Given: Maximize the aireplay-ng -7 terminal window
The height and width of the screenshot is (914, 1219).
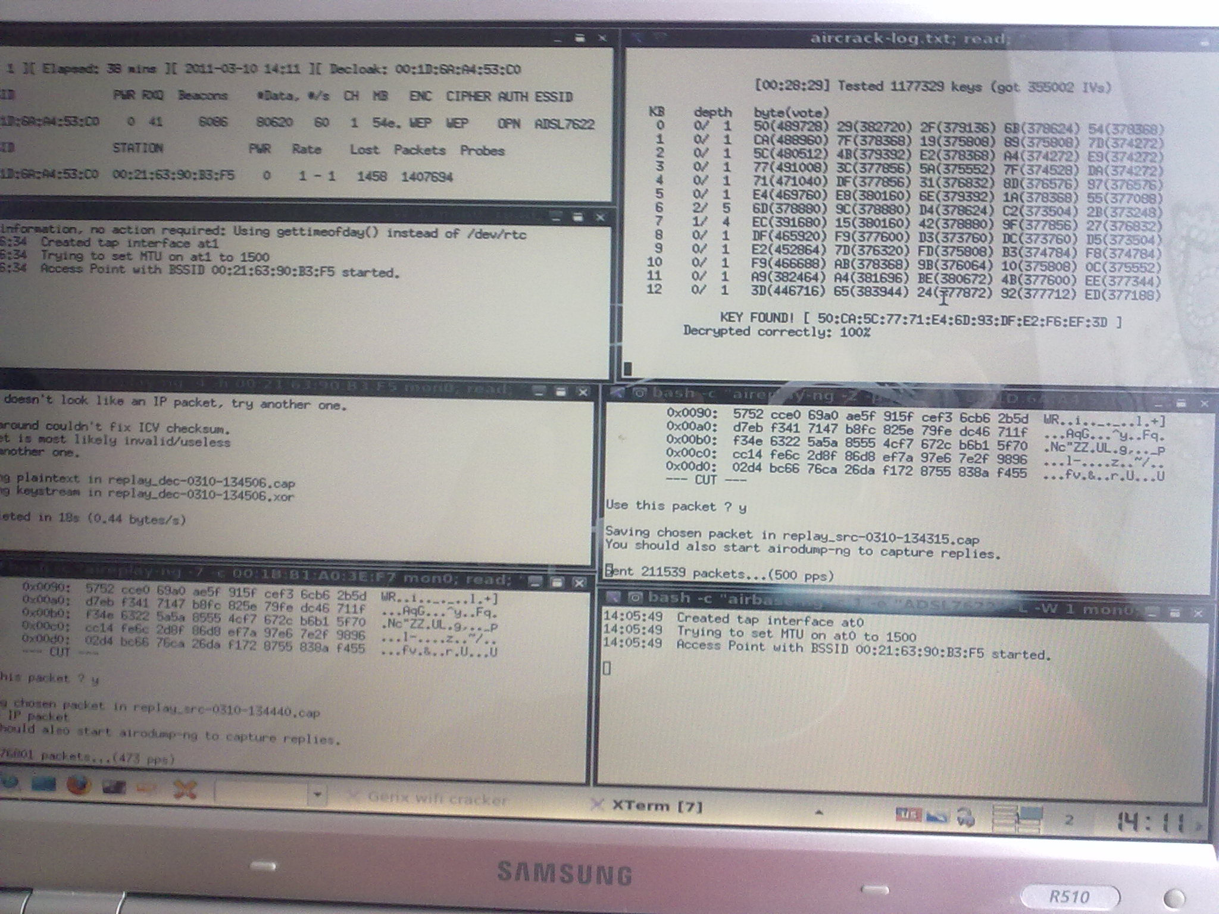Looking at the screenshot, I should pyautogui.click(x=557, y=582).
